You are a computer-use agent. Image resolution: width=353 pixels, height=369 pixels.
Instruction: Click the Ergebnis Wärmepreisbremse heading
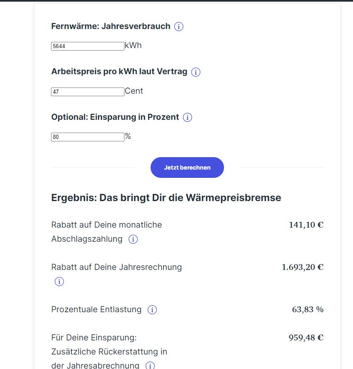point(166,198)
